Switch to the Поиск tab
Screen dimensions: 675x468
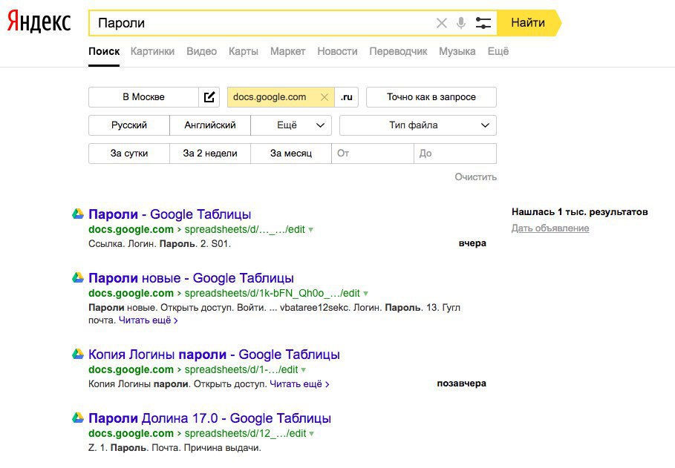click(x=104, y=52)
